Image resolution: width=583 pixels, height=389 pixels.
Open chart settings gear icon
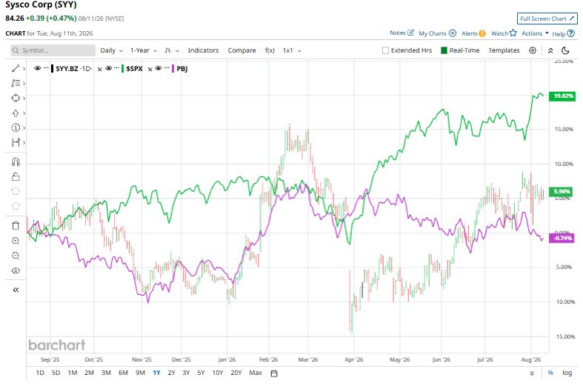click(533, 50)
